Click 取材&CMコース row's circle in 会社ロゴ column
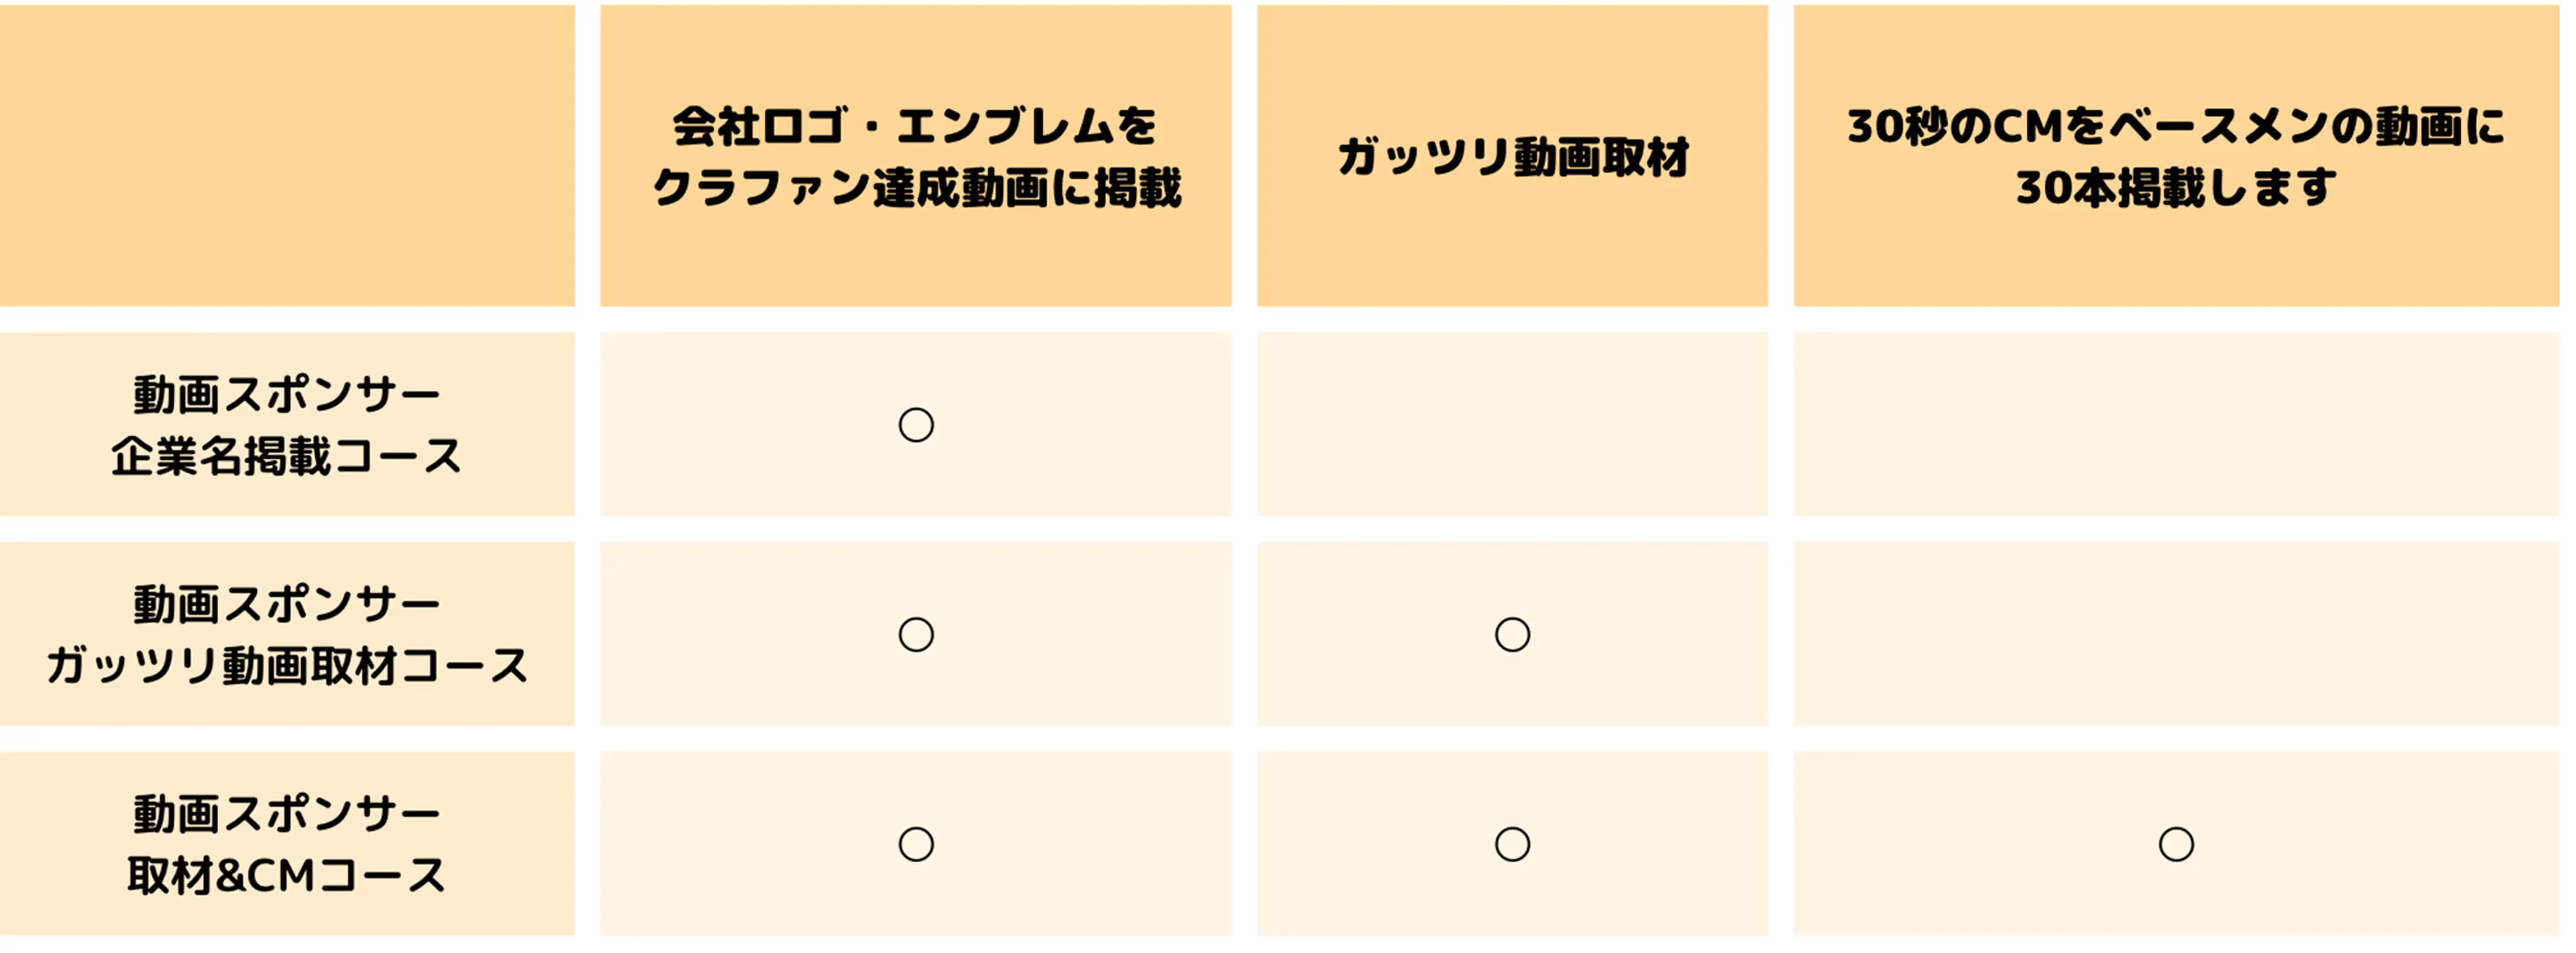 pos(916,844)
